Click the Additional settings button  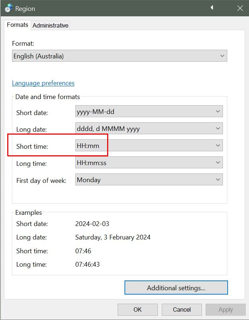176,288
